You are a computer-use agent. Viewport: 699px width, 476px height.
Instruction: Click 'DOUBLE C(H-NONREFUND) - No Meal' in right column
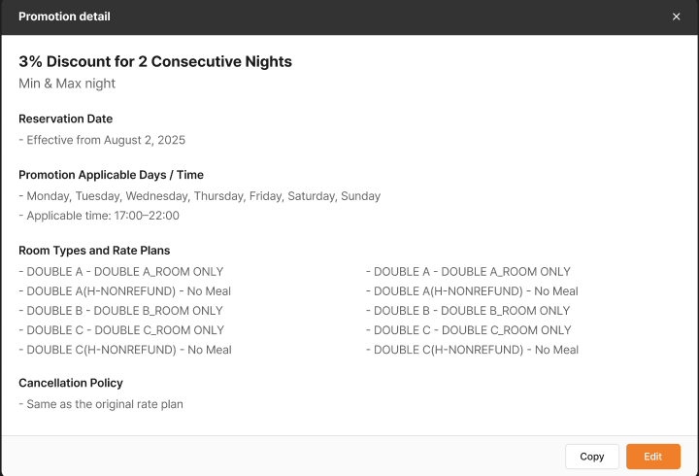click(x=472, y=350)
